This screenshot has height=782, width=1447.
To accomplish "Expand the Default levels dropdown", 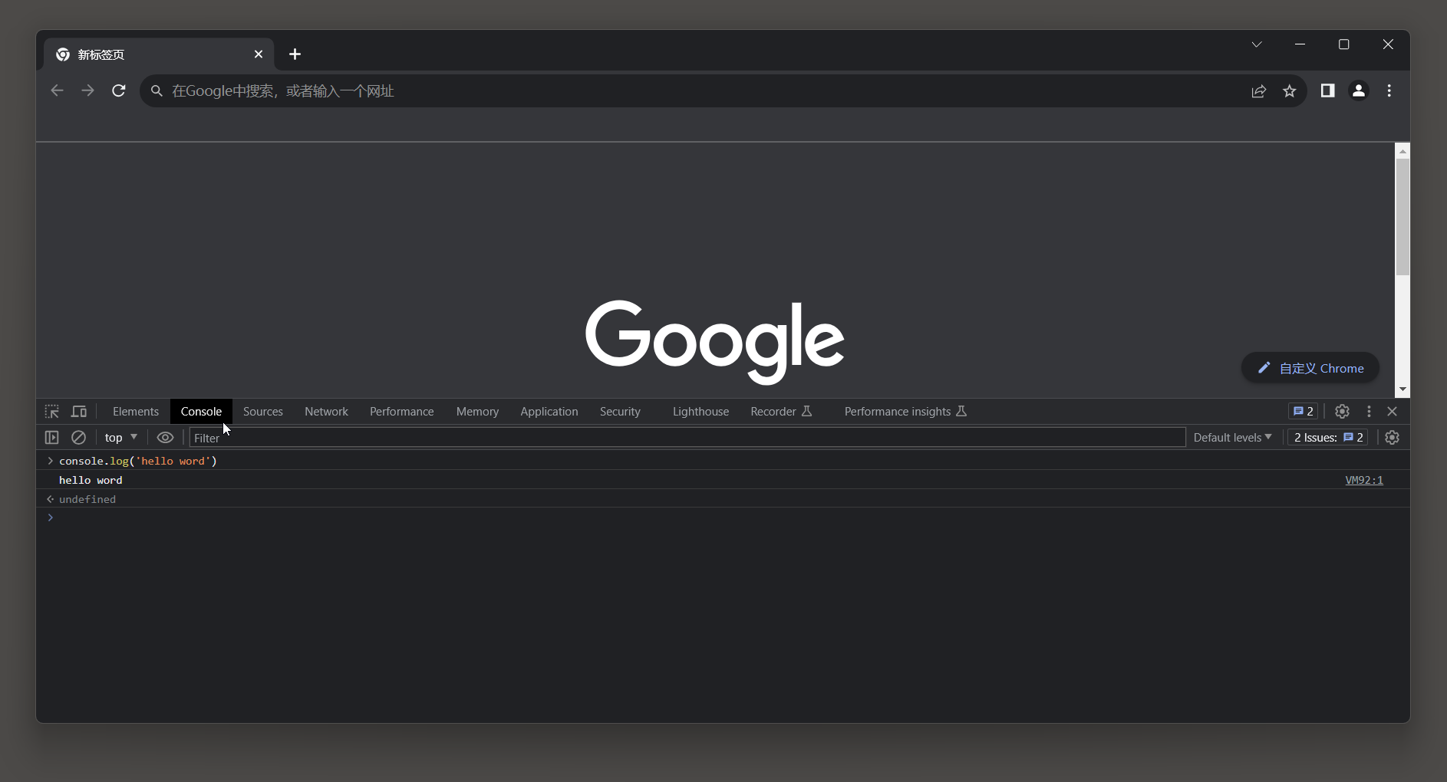I will [x=1232, y=438].
